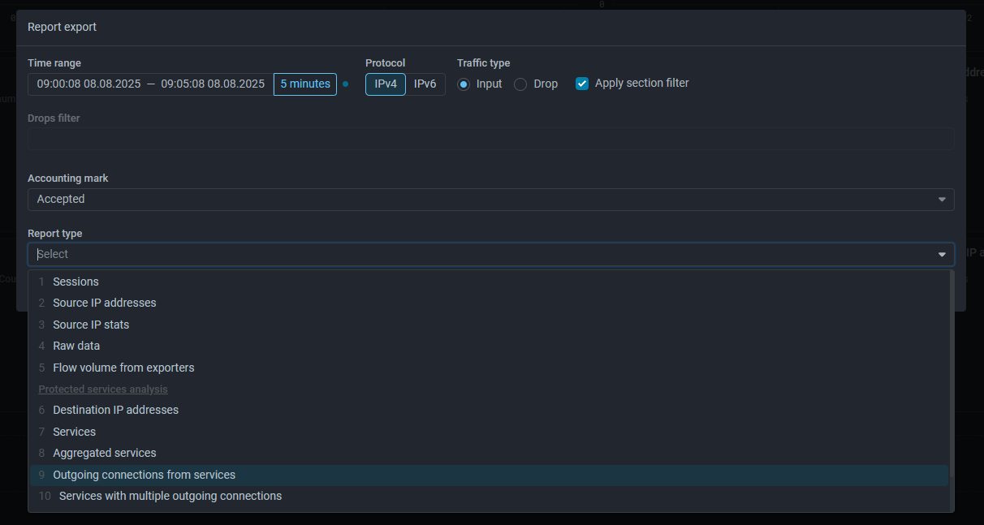
Task: Collapse the Report type dropdown arrow
Action: click(942, 255)
